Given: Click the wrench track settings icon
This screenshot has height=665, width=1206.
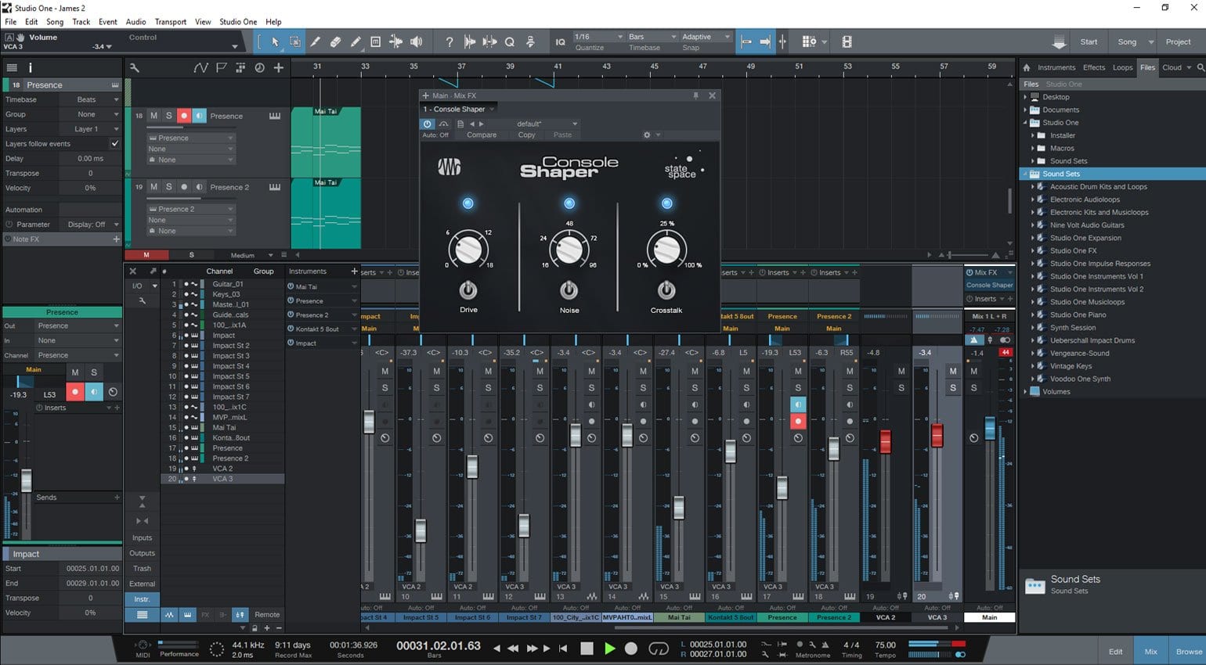Looking at the screenshot, I should pos(135,68).
